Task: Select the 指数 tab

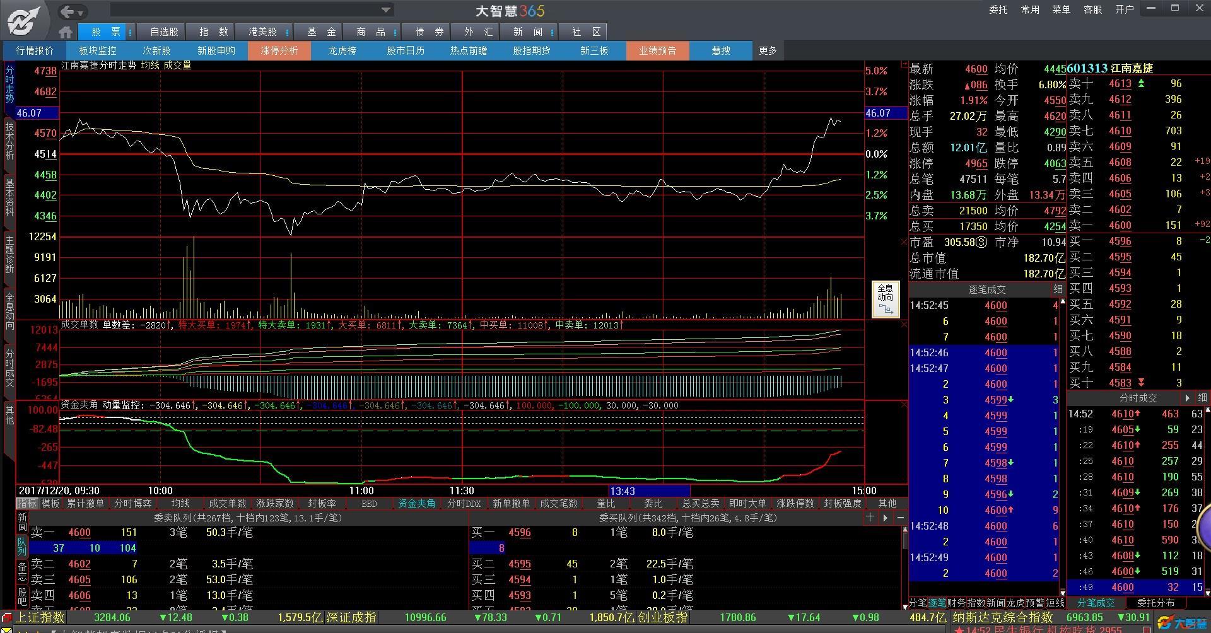Action: (x=213, y=32)
